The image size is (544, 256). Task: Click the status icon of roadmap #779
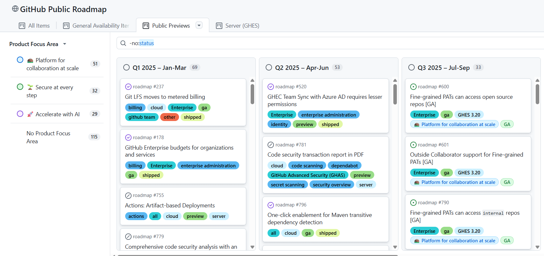coord(128,237)
